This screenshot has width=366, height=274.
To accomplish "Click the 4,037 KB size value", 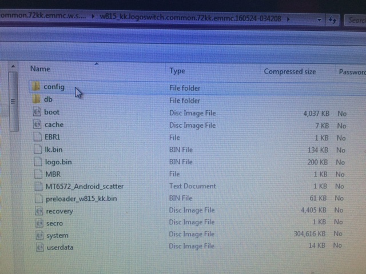I will (x=316, y=114).
